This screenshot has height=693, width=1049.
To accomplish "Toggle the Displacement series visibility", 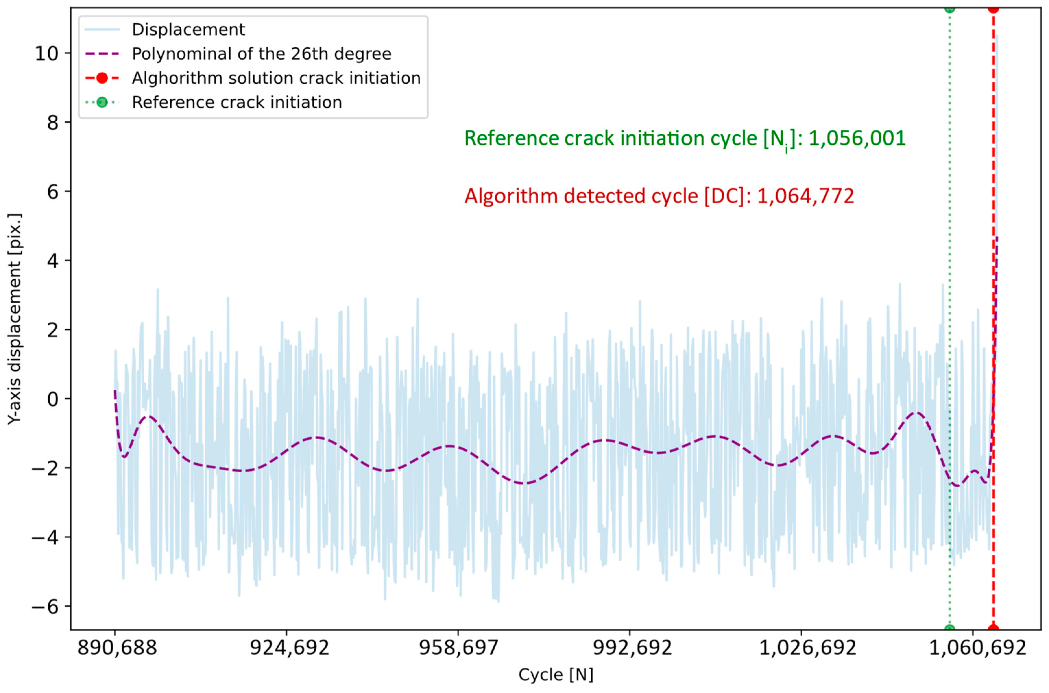I will (x=190, y=30).
